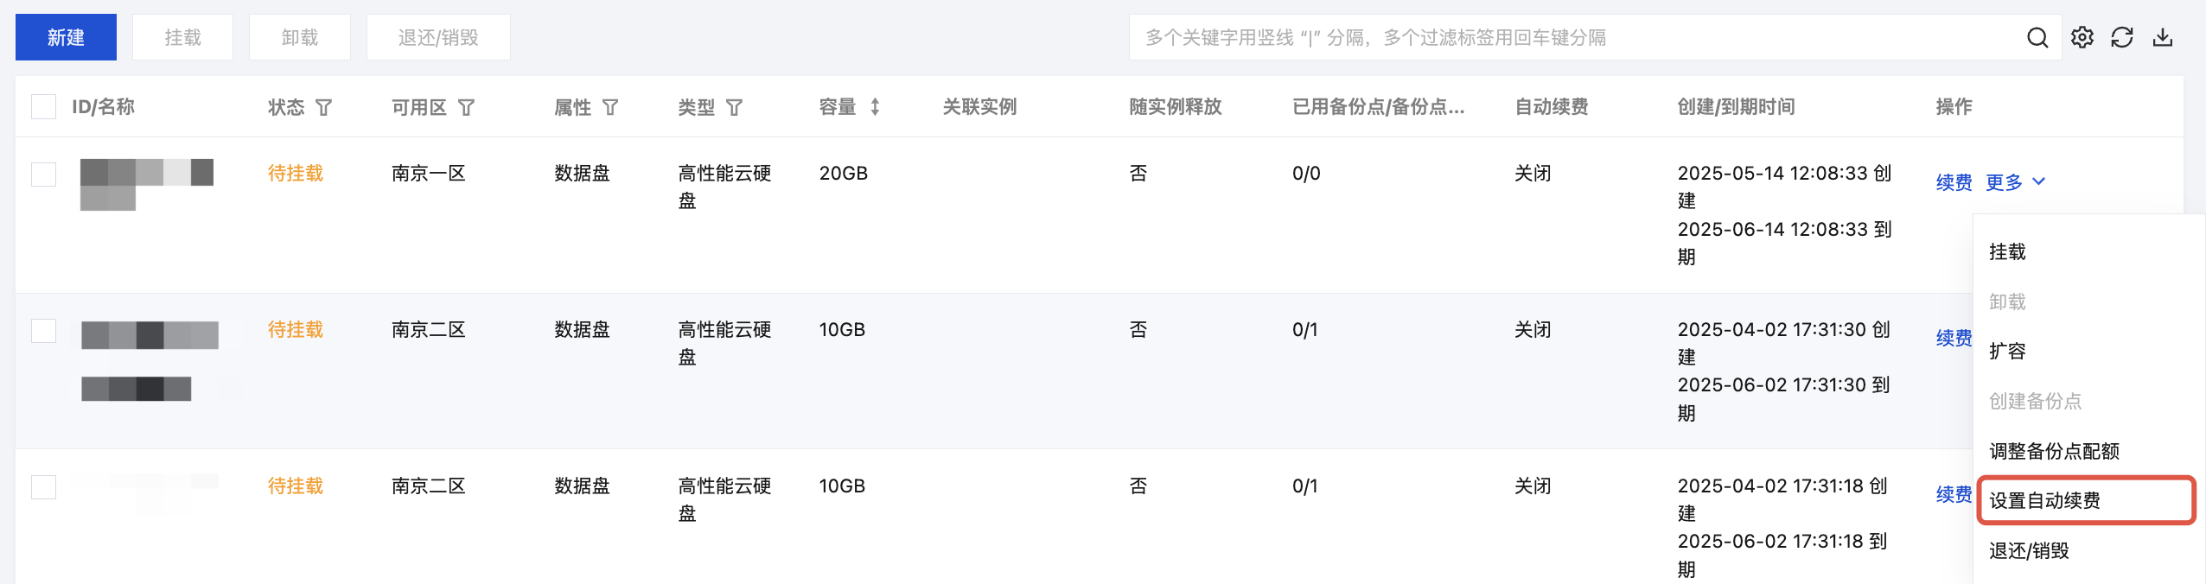Sort by 容量 column arrows
The width and height of the screenshot is (2206, 584).
(x=875, y=107)
